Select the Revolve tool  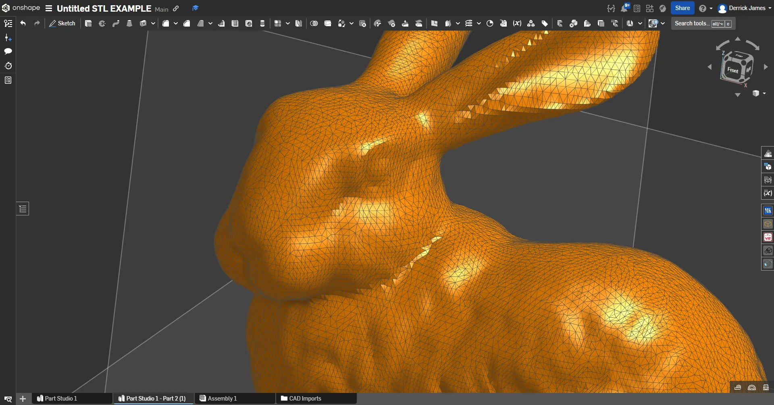pyautogui.click(x=102, y=23)
